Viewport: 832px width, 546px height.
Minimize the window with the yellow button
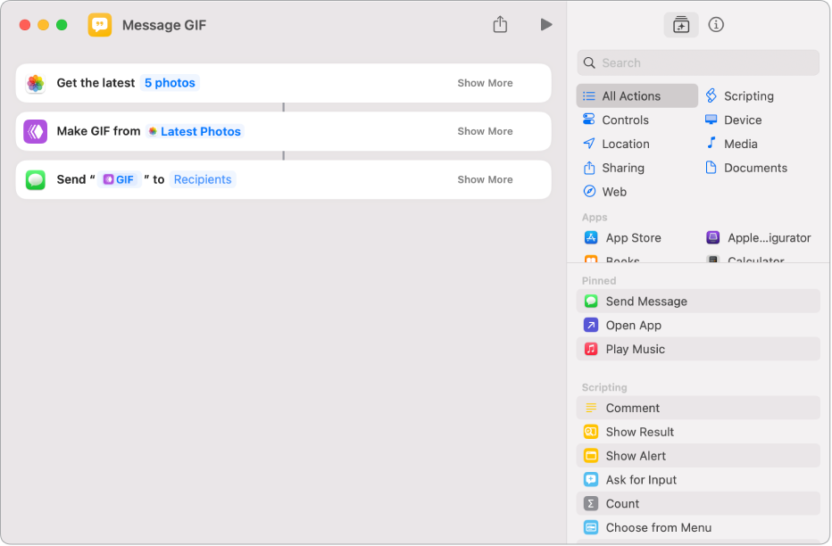click(x=44, y=25)
